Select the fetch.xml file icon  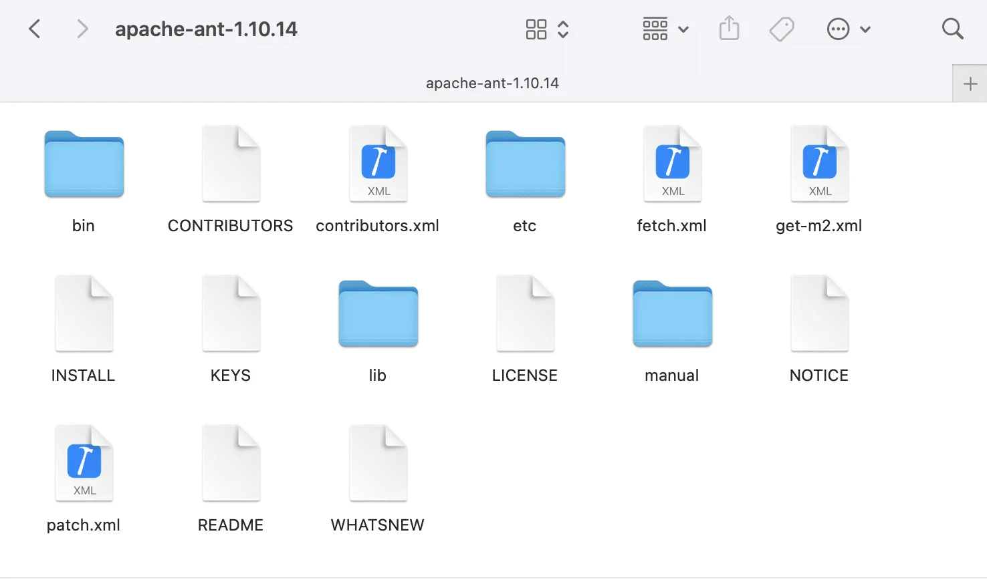point(672,163)
